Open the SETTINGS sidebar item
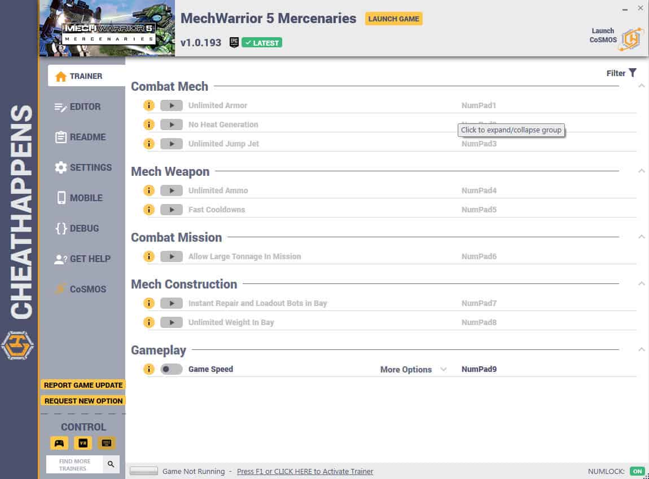The height and width of the screenshot is (479, 649). coord(83,167)
